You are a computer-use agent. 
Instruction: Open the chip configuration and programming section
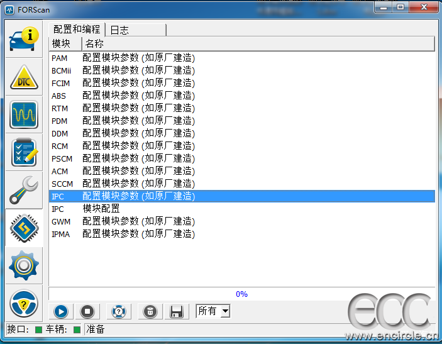click(x=24, y=228)
